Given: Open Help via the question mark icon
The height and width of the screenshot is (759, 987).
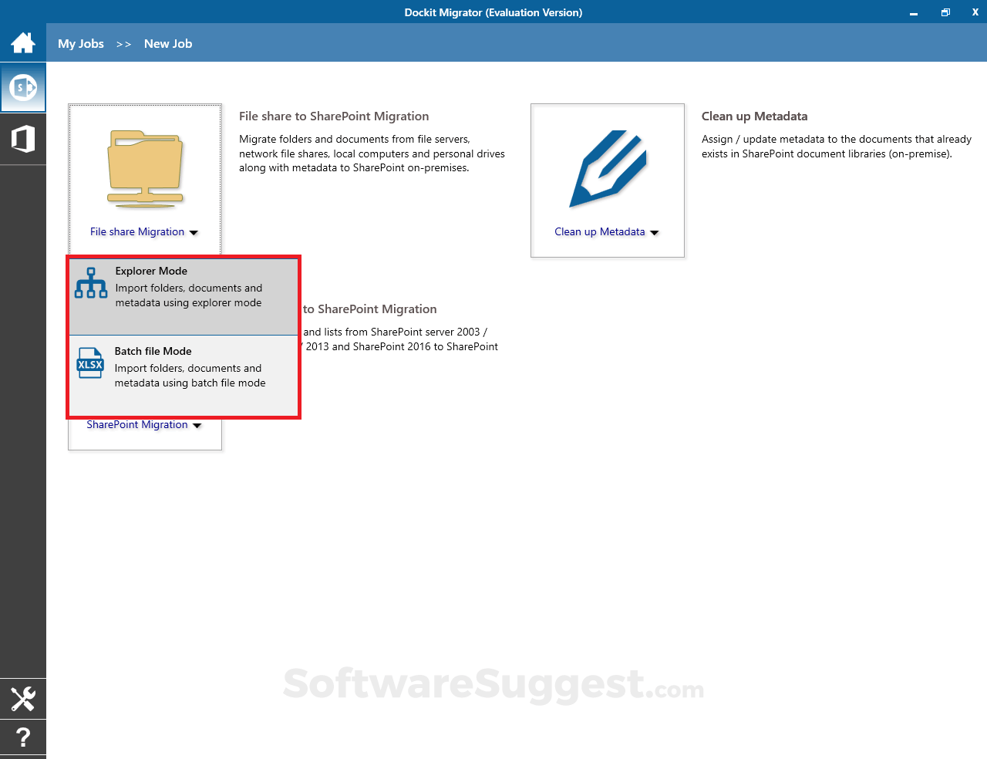Looking at the screenshot, I should tap(22, 737).
